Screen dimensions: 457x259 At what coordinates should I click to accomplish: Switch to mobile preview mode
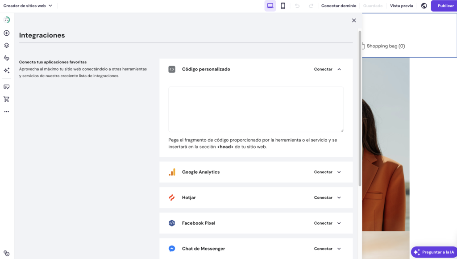(x=283, y=6)
